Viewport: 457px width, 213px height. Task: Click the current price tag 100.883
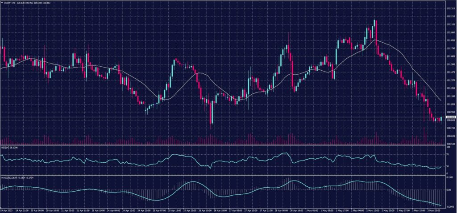(x=451, y=117)
